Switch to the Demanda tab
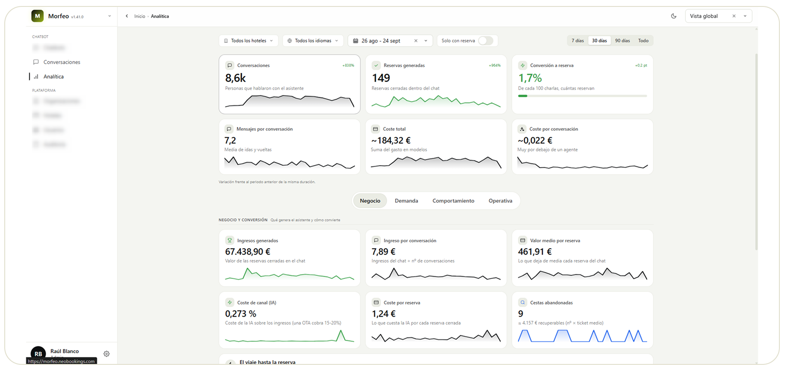 click(x=406, y=201)
